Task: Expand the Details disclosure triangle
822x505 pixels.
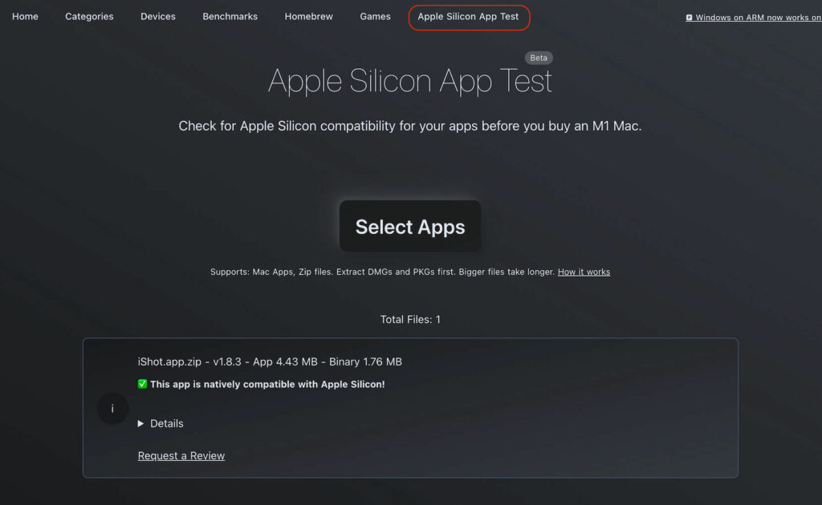Action: point(140,423)
